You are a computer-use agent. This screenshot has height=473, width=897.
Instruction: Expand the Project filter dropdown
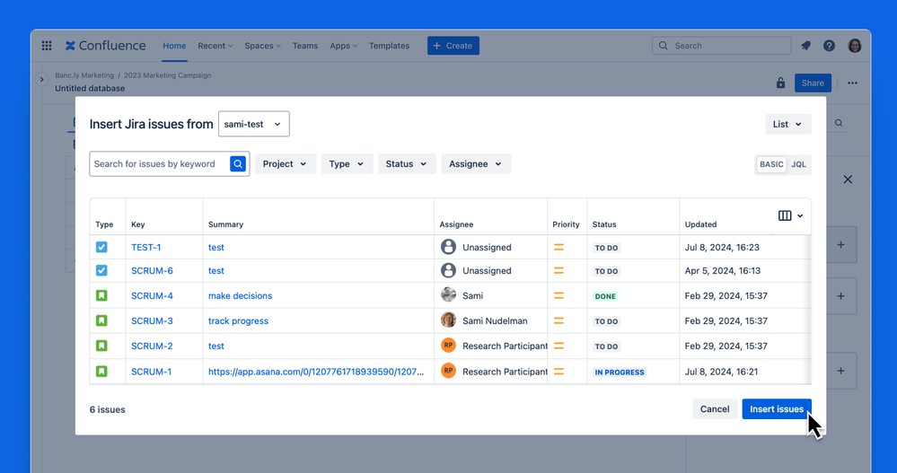click(286, 164)
